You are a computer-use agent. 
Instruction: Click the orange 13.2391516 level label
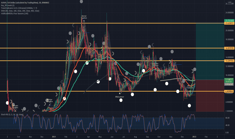229,61
